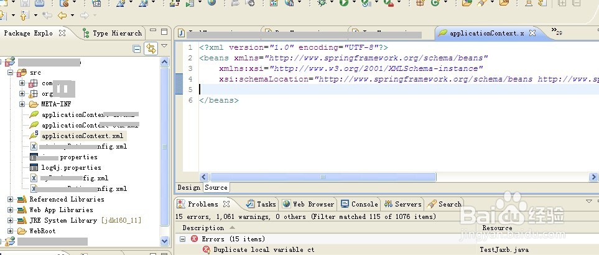
Task: Open the Web Browser view tab
Action: point(309,204)
